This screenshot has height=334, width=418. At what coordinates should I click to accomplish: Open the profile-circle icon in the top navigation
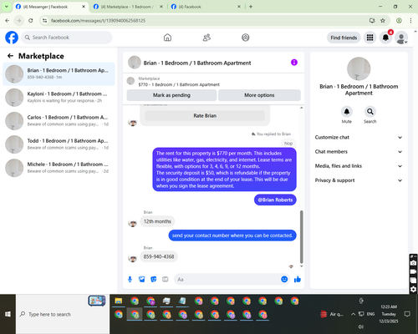click(246, 38)
